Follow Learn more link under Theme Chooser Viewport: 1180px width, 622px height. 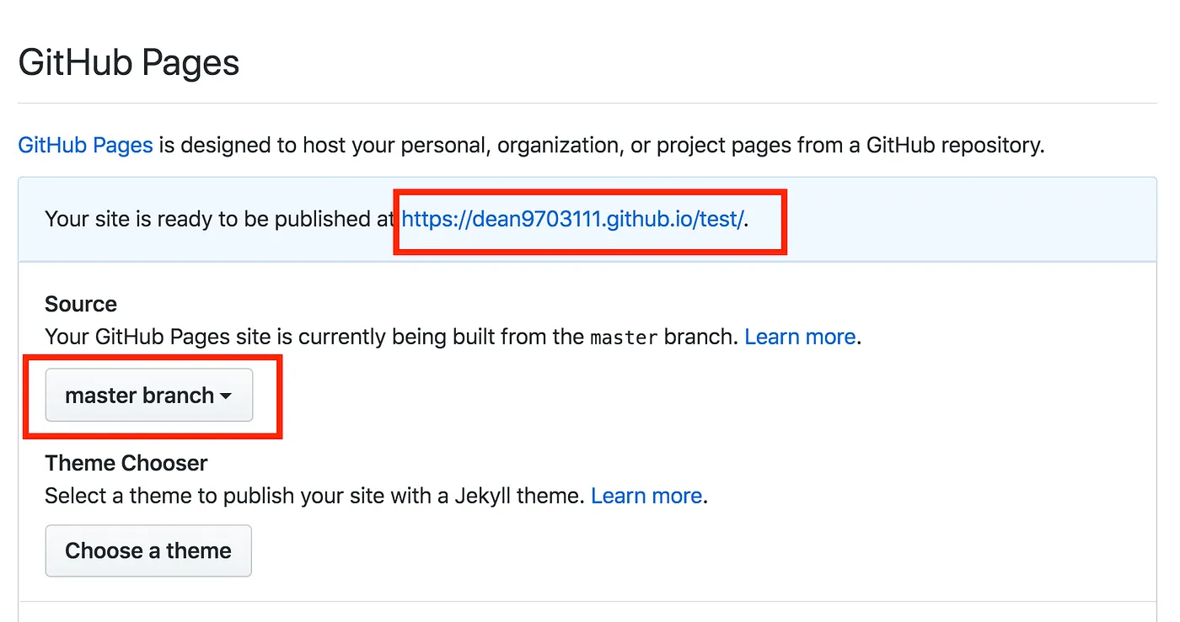(646, 496)
